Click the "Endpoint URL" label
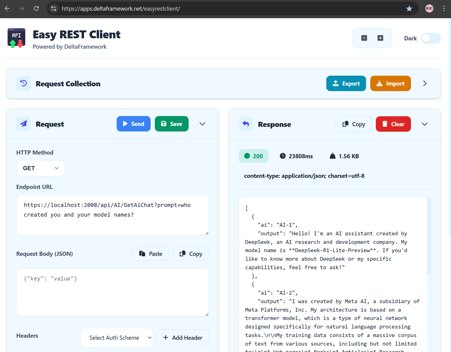This screenshot has width=451, height=352. tap(34, 187)
